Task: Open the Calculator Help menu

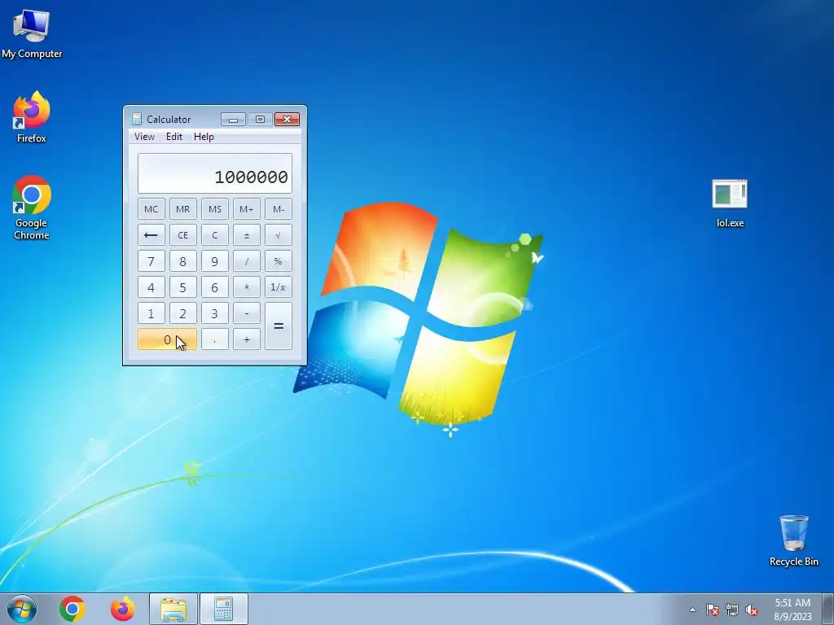Action: (204, 137)
